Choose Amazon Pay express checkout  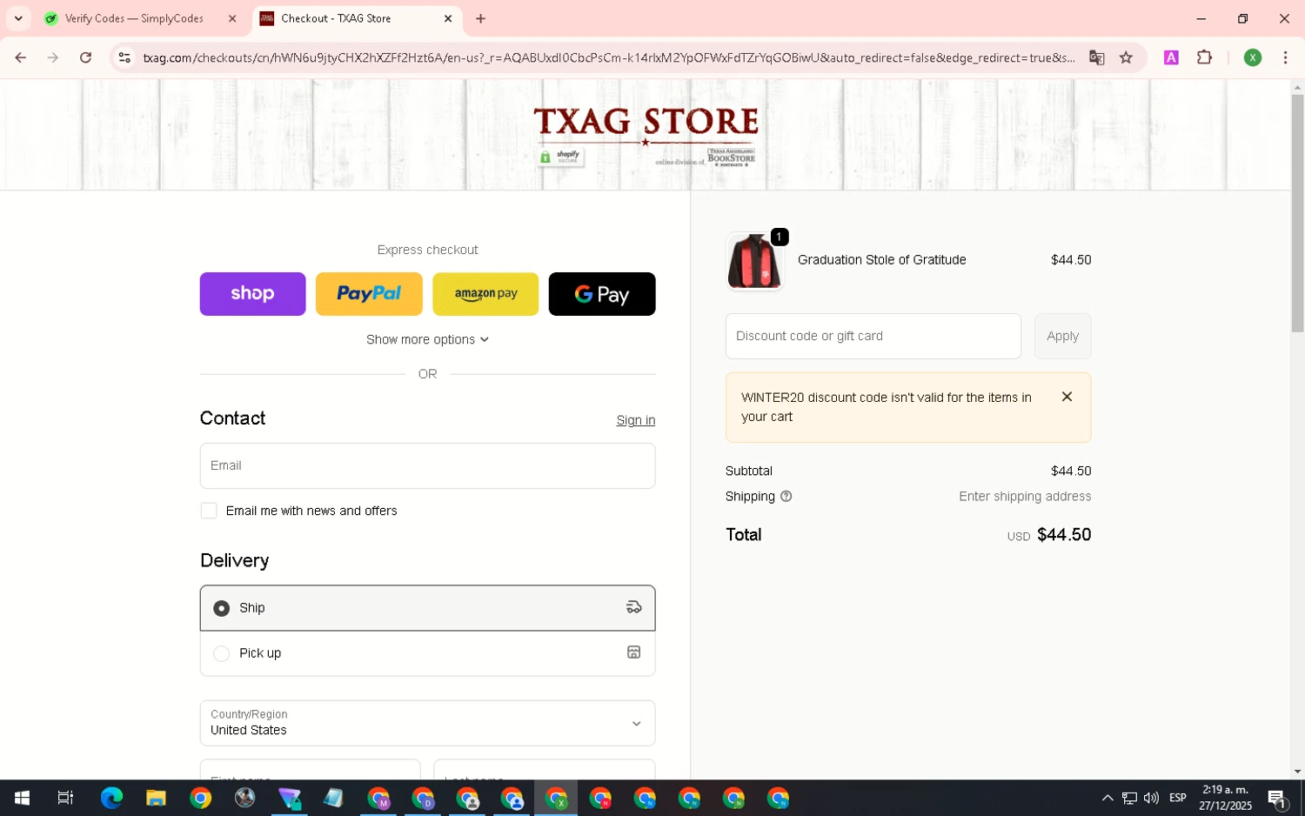485,294
